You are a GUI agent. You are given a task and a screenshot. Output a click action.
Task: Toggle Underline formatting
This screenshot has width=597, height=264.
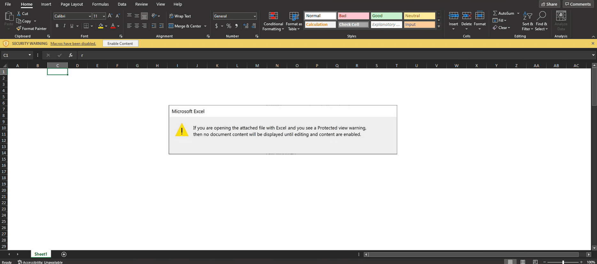(x=72, y=26)
